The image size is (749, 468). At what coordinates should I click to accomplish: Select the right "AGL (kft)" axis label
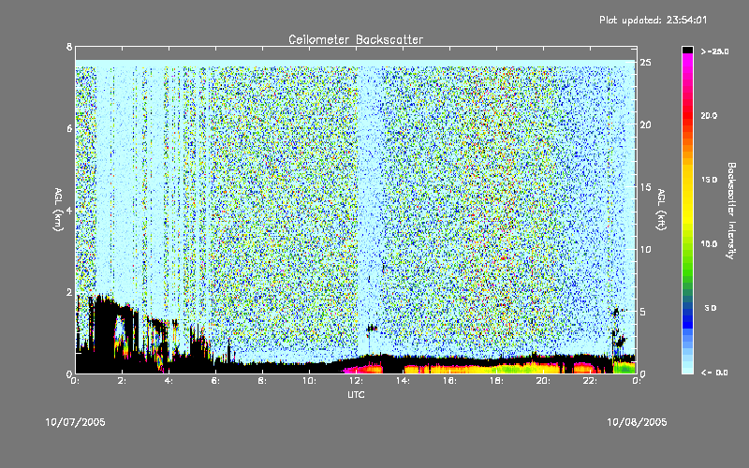[x=662, y=209]
